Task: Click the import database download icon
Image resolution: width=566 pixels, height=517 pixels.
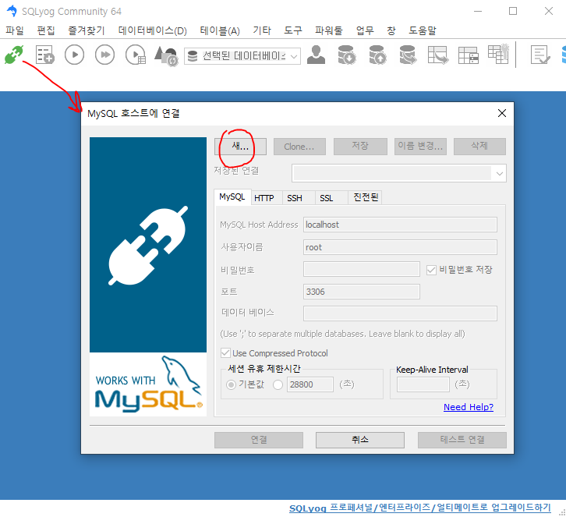Action: pos(346,55)
